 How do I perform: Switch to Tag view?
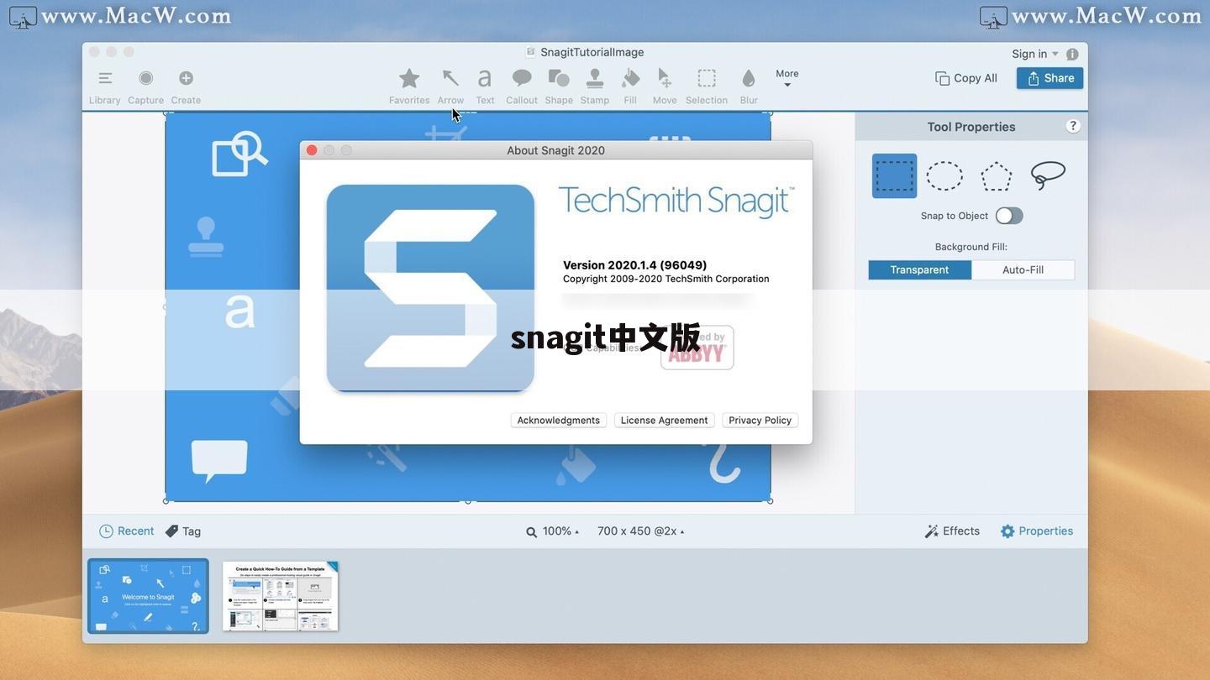click(183, 531)
